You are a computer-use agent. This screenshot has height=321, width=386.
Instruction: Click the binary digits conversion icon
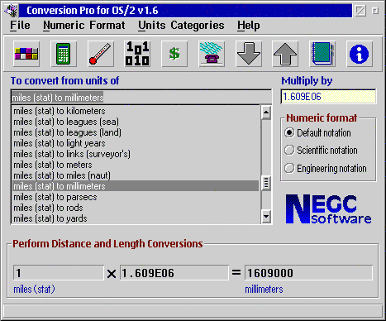pos(137,54)
